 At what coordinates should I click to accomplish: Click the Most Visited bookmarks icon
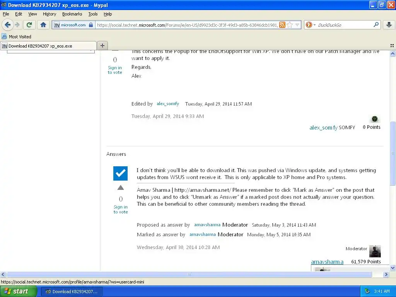coord(4,37)
